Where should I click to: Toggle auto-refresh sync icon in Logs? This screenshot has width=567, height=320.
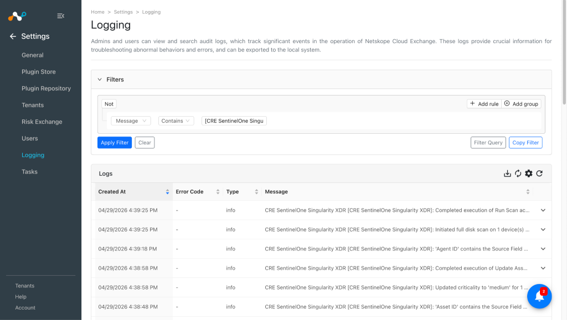pyautogui.click(x=518, y=174)
